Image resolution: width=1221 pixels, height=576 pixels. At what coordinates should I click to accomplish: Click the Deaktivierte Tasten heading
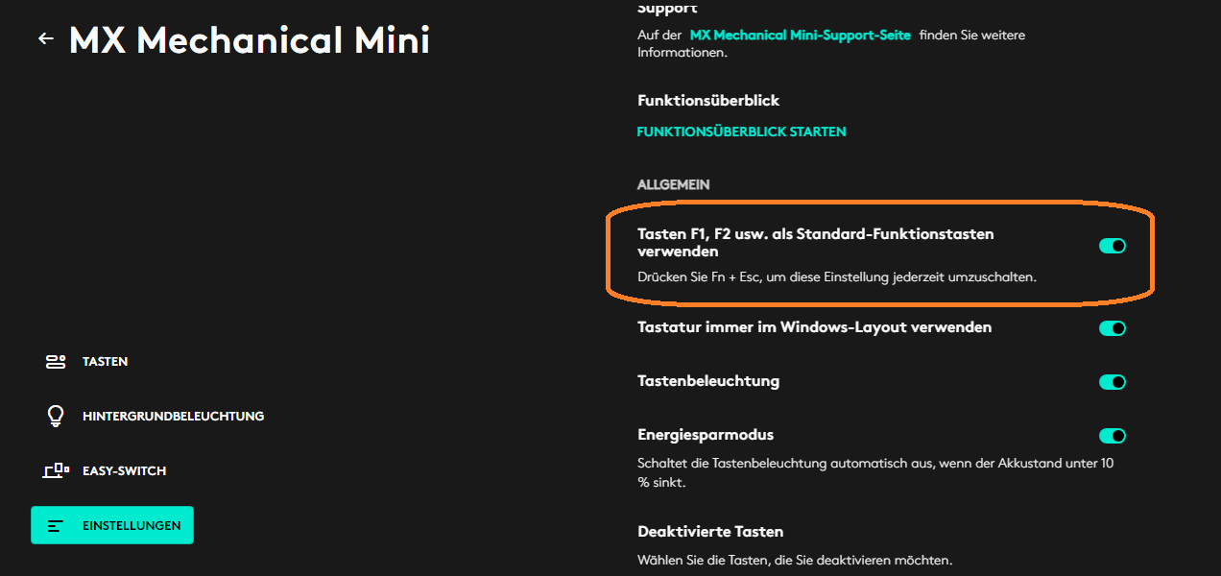[x=710, y=531]
